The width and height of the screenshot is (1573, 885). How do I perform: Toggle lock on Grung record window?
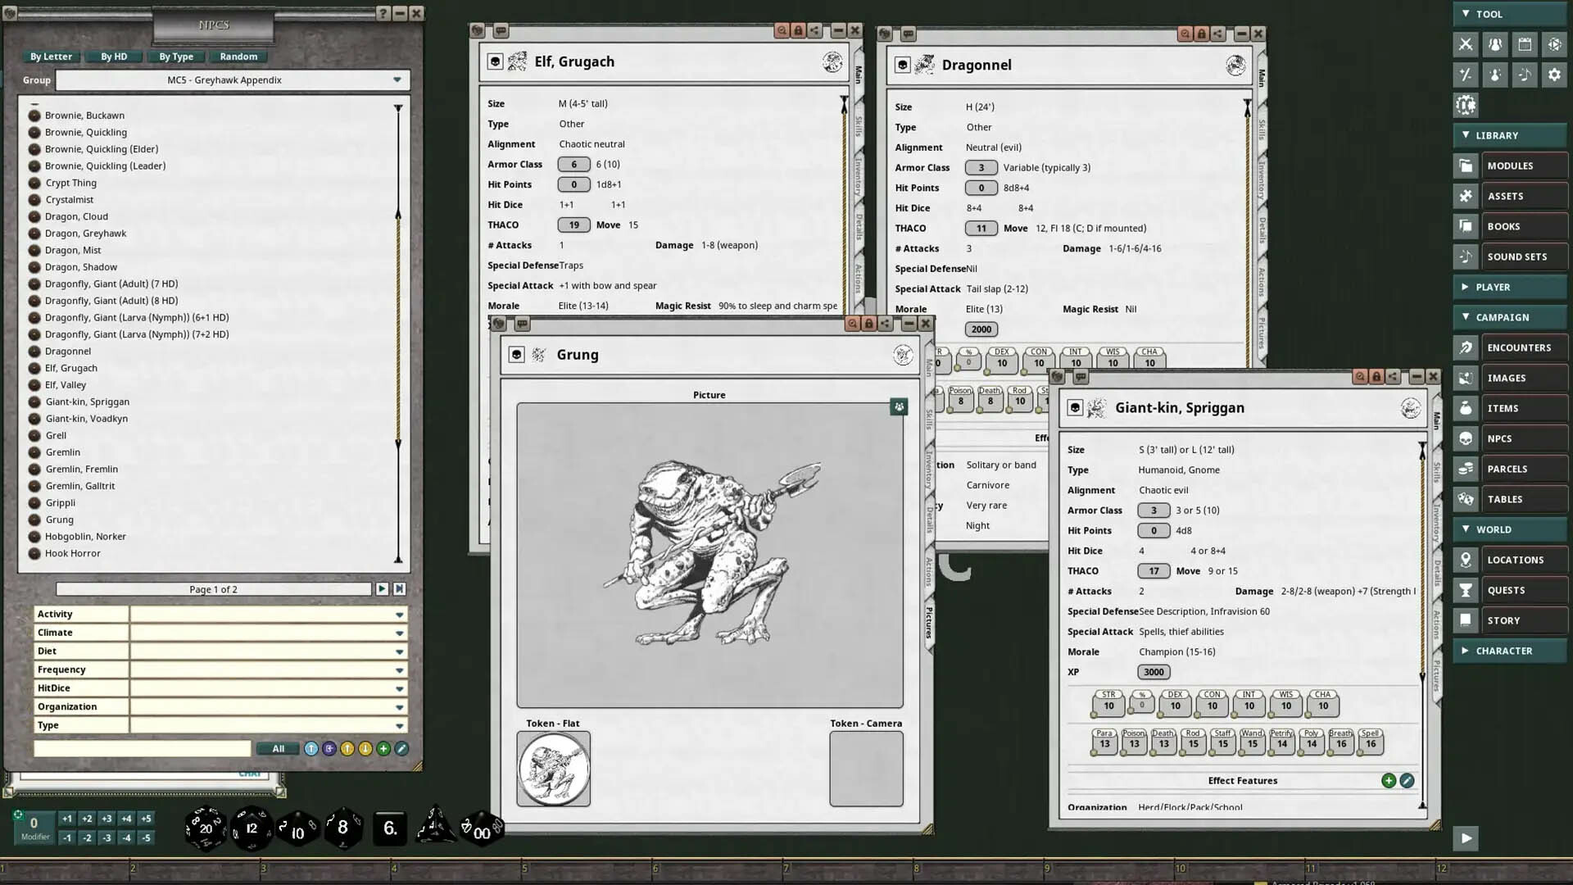pos(869,324)
